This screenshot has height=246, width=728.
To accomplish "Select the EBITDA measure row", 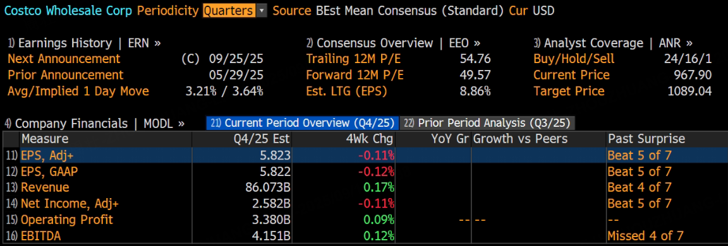I will tap(363, 235).
